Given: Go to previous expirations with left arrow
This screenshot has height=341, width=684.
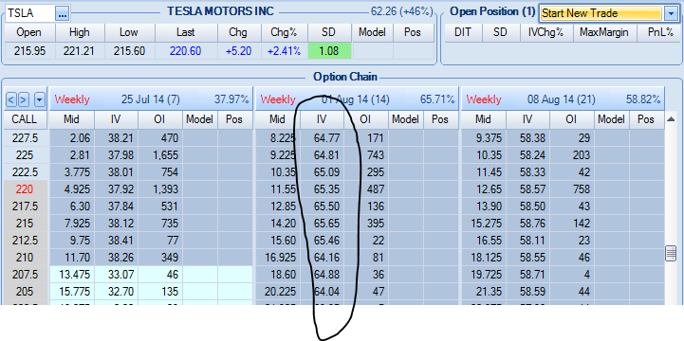Looking at the screenshot, I should [x=10, y=100].
